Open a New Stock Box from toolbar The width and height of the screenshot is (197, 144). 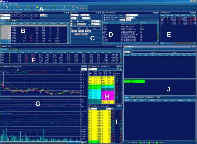[17, 8]
